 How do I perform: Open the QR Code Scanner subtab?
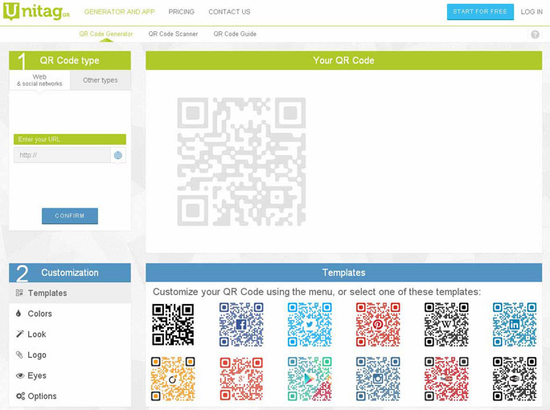coord(173,34)
